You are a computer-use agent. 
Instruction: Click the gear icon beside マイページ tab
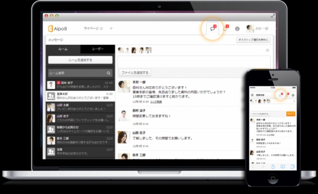101,29
